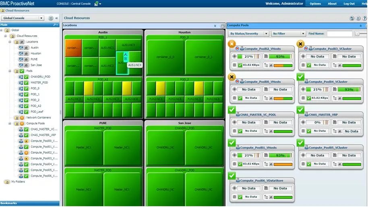Image resolution: width=368 pixels, height=207 pixels.
Task: Open the console switcher dropdown arrow in header
Action: click(x=100, y=4)
